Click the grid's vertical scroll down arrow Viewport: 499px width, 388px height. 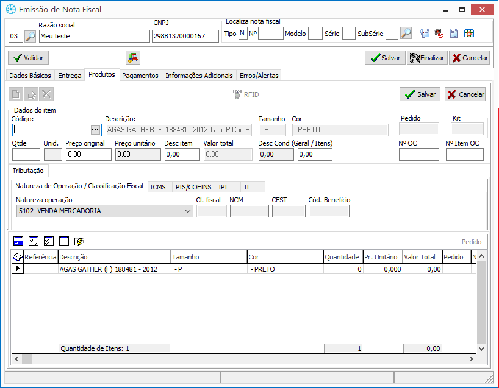coord(481,348)
